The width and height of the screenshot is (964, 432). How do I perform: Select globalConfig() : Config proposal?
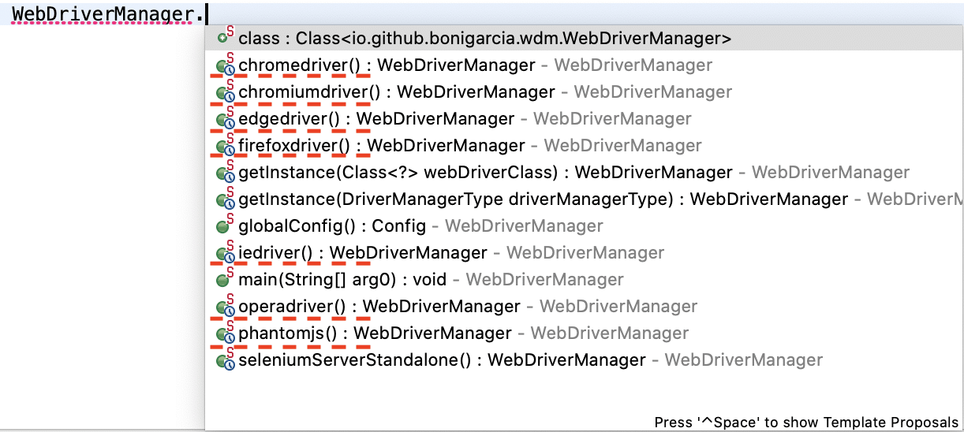click(x=331, y=226)
